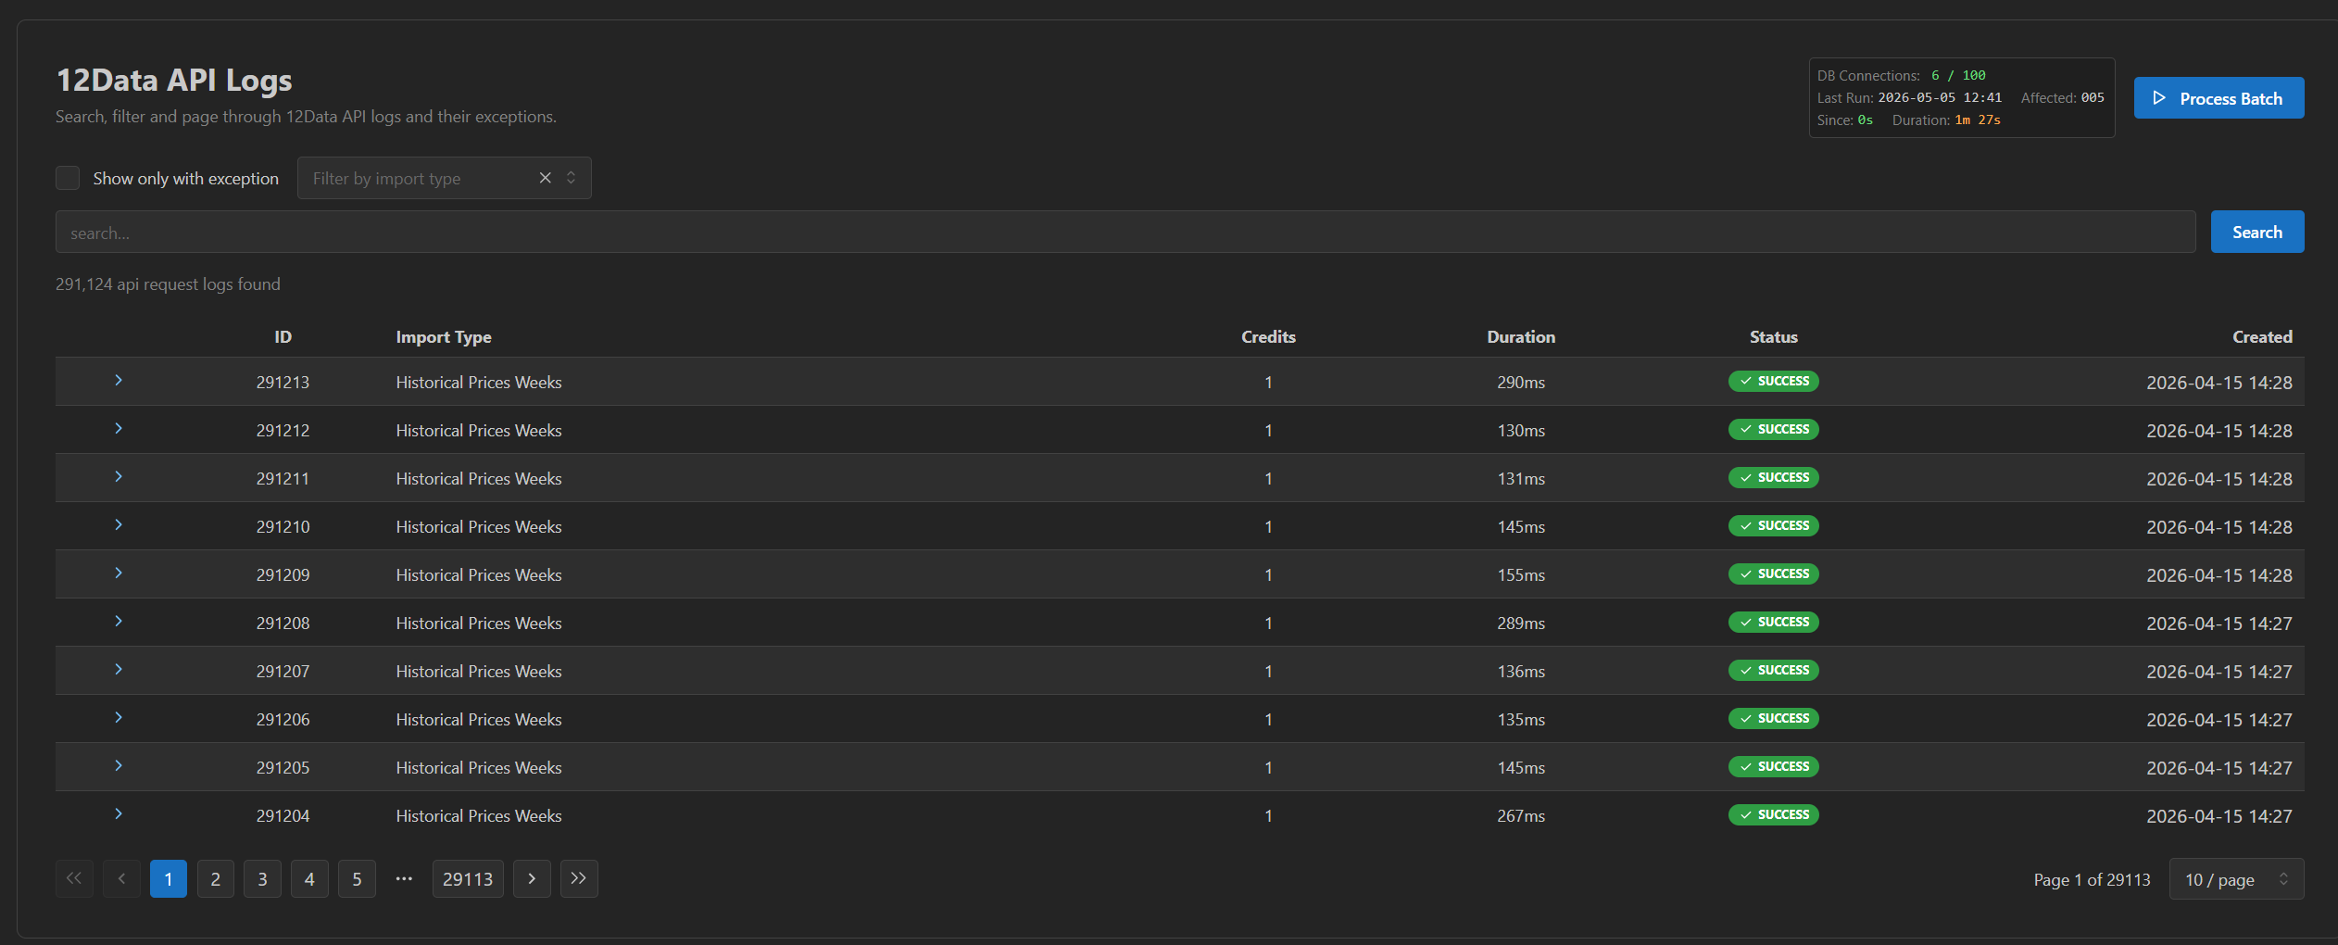Click ID cell 291213
This screenshot has width=2338, height=945.
(283, 383)
